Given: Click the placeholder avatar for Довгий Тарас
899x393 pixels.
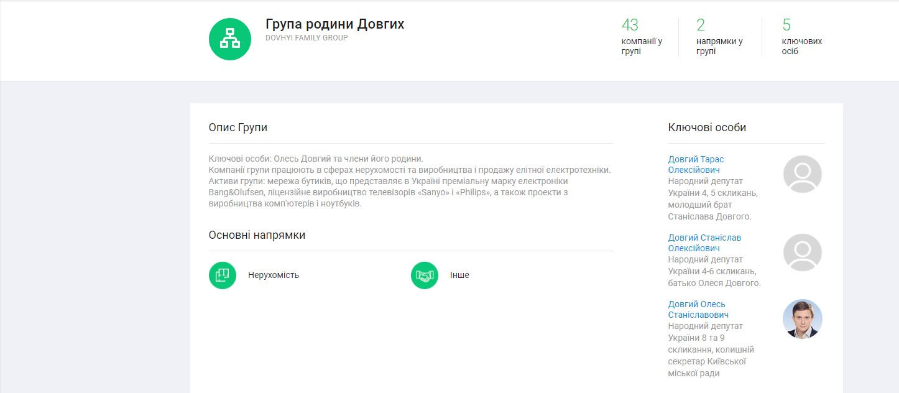Looking at the screenshot, I should pyautogui.click(x=802, y=174).
